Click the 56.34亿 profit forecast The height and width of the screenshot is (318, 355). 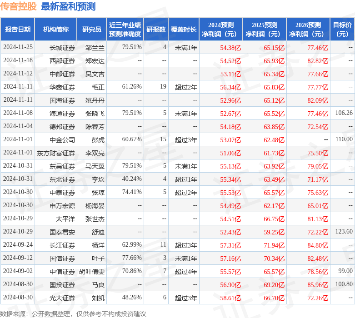click(x=230, y=87)
